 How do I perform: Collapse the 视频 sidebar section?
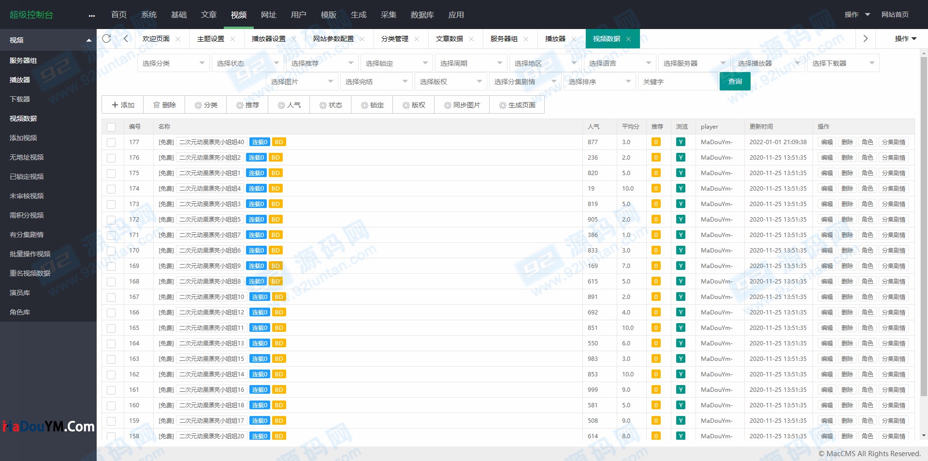click(x=48, y=40)
